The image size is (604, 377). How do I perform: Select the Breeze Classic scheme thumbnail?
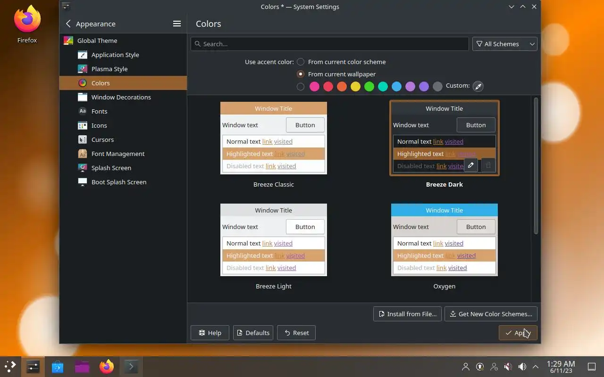pyautogui.click(x=274, y=138)
